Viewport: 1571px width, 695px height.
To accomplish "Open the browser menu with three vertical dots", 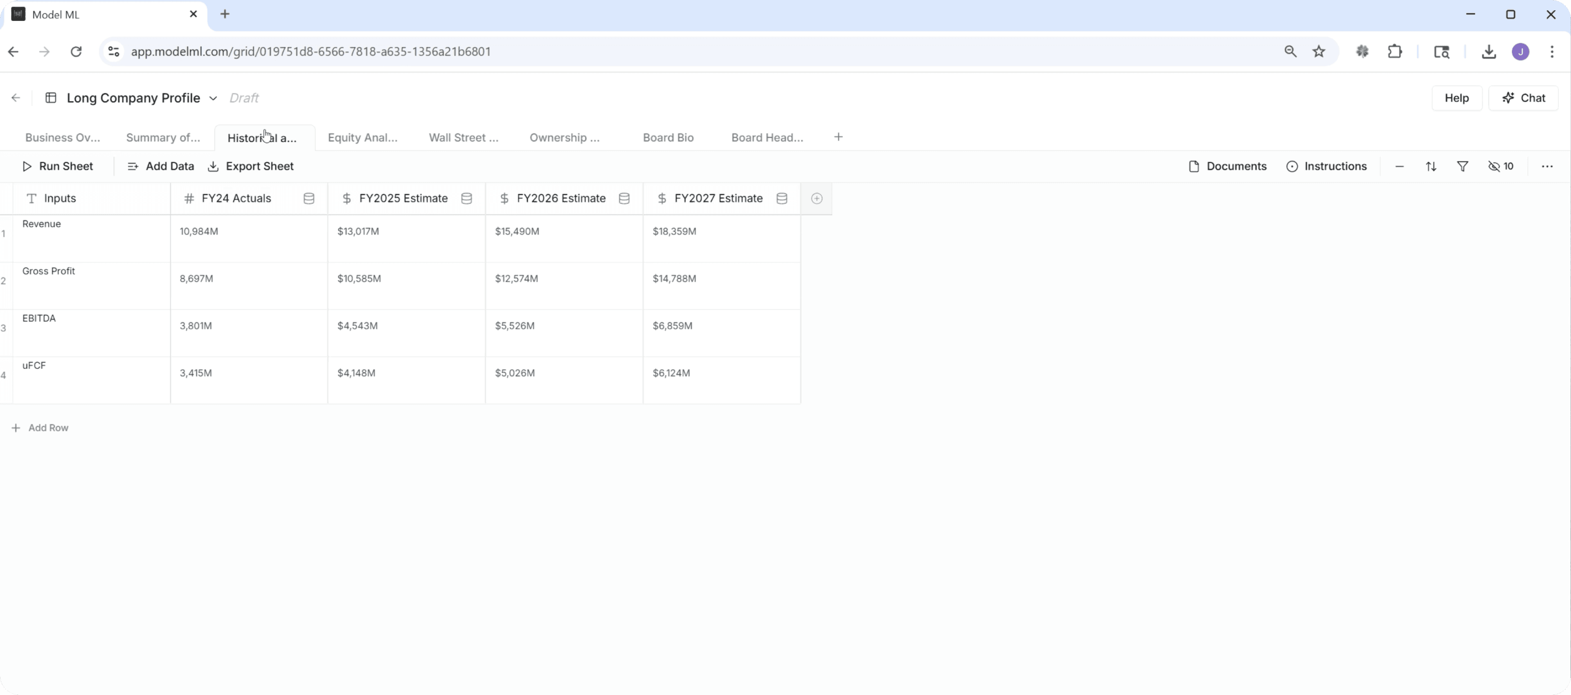I will (x=1553, y=51).
